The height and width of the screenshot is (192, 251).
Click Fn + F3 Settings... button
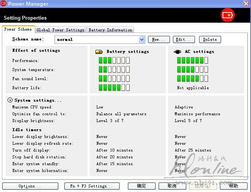click(92, 186)
